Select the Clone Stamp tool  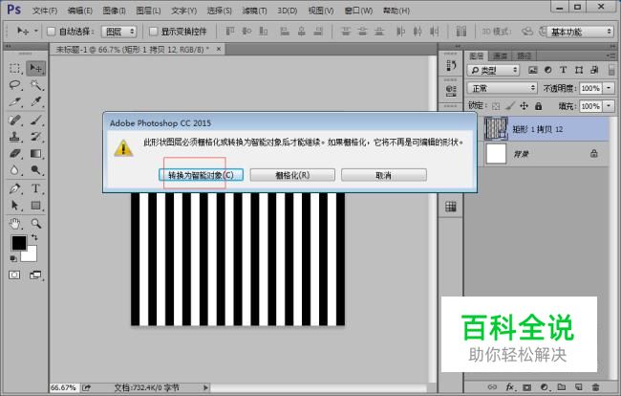click(15, 137)
